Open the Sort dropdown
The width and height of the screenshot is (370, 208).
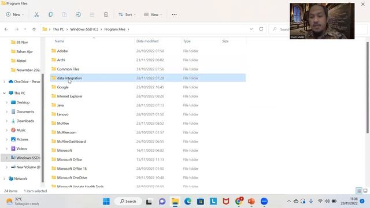[x=127, y=14]
